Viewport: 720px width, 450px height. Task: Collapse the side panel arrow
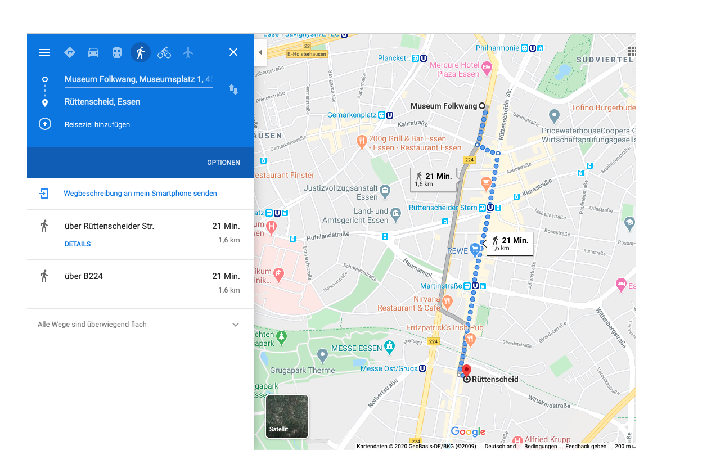[x=260, y=52]
